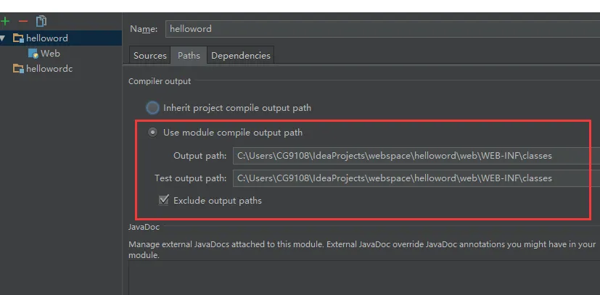This screenshot has height=295, width=600.
Task: Collapse the helloword module tree node
Action: 3,38
